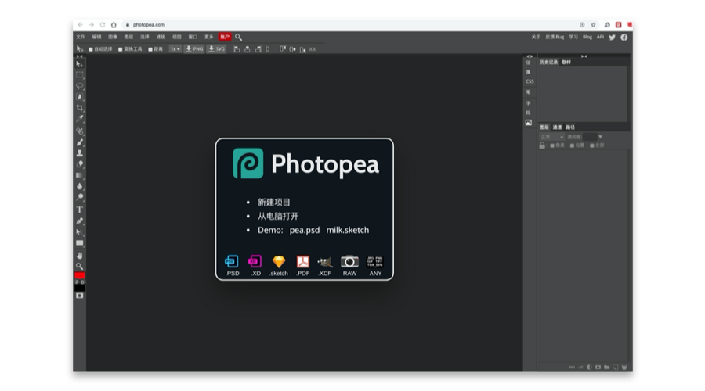
Task: Select the Path Select arrow tool
Action: 80,232
